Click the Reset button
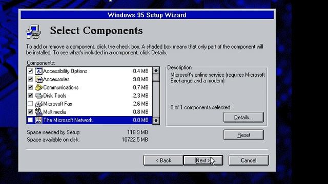328x184 pixels. tap(243, 135)
